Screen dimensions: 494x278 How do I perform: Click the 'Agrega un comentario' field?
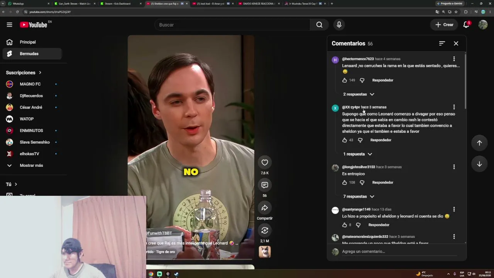tap(399, 251)
